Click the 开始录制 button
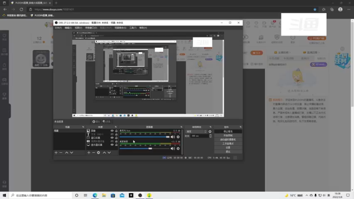The height and width of the screenshot is (199, 354). 228,135
